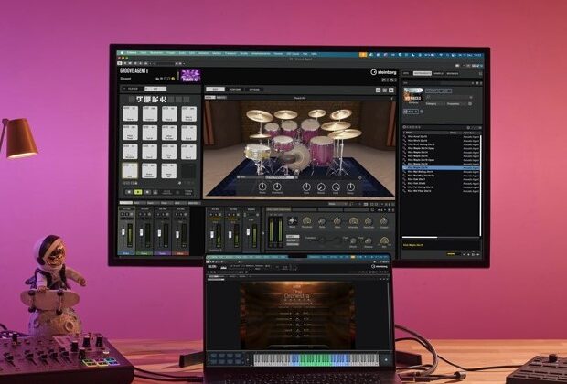Click the bass drum in the drum kit view
The height and width of the screenshot is (384, 567).
tap(297, 158)
